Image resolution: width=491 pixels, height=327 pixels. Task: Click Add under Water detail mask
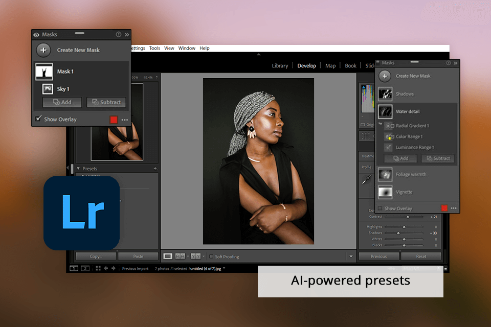pyautogui.click(x=400, y=158)
